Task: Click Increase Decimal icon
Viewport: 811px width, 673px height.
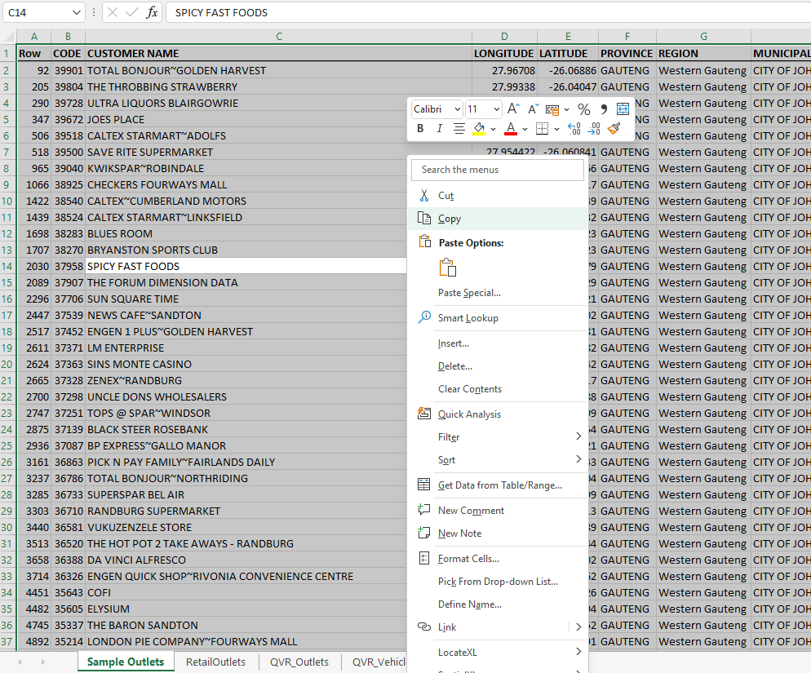Action: (574, 129)
